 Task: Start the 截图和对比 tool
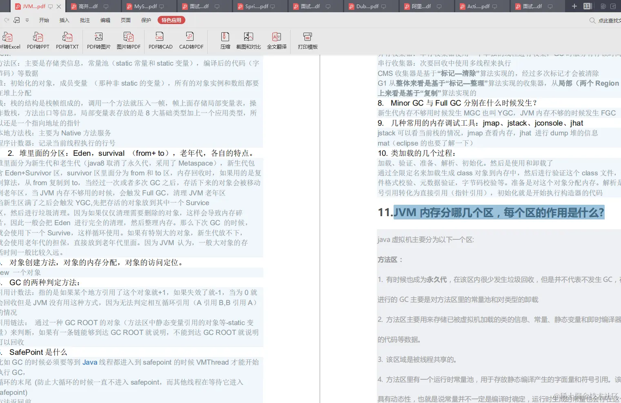pos(248,41)
